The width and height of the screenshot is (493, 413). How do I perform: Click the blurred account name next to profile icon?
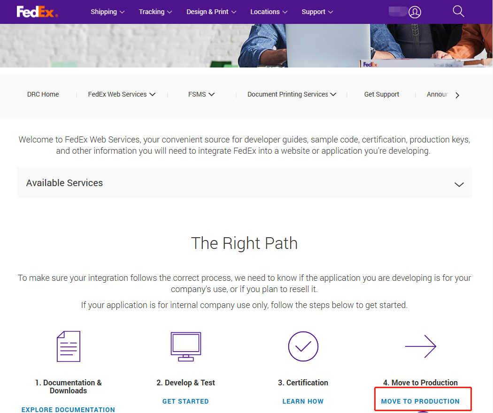click(398, 11)
